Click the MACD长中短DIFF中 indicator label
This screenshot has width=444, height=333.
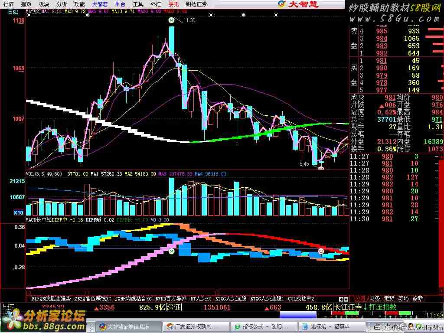tap(46, 220)
